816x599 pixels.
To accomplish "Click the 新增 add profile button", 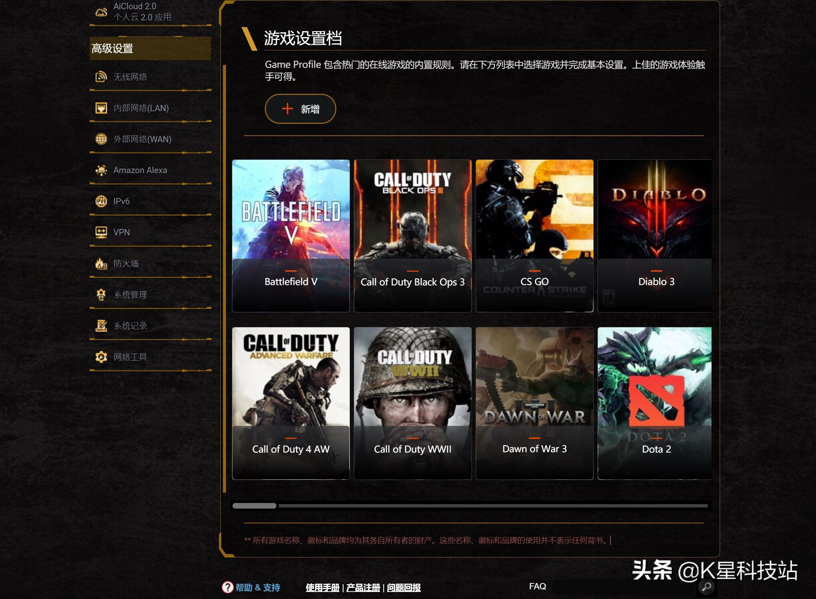I will point(300,109).
